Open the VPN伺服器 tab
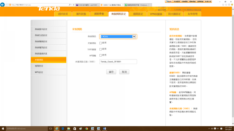Screen dimensions: 234x131 coord(156,14)
